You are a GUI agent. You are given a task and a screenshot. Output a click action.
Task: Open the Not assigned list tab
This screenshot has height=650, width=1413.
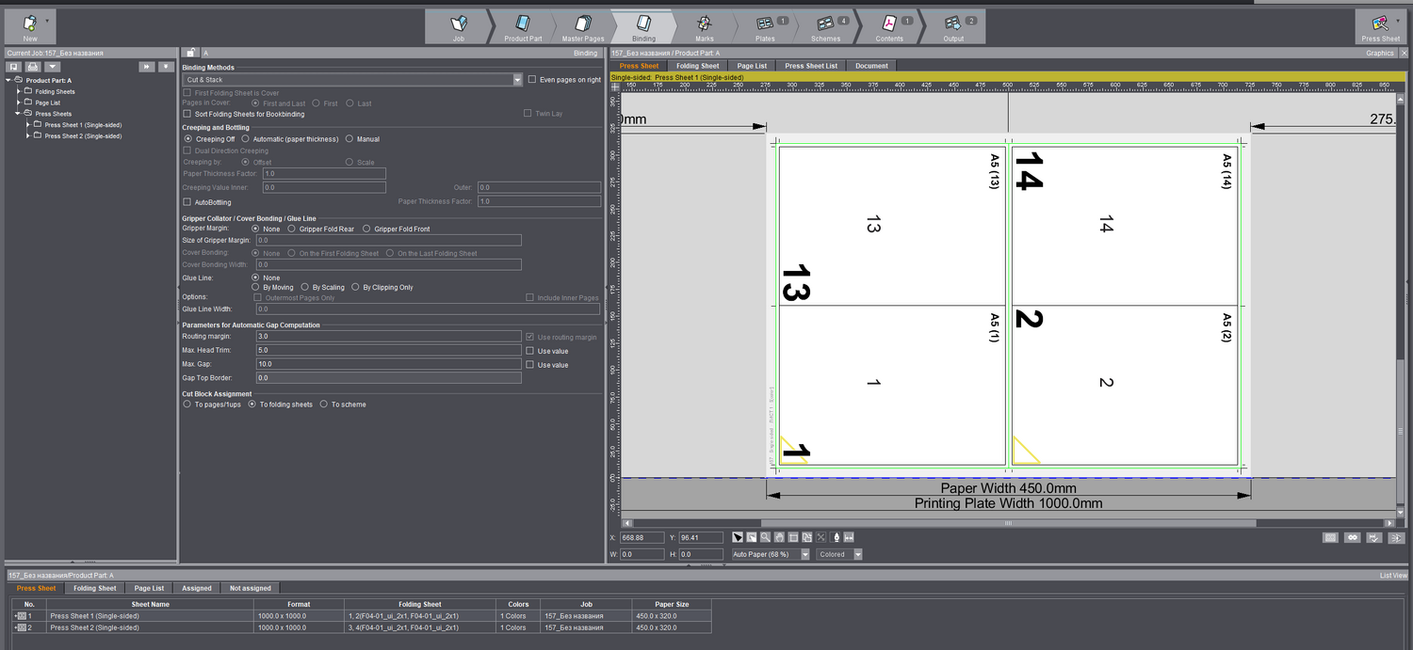pos(250,588)
